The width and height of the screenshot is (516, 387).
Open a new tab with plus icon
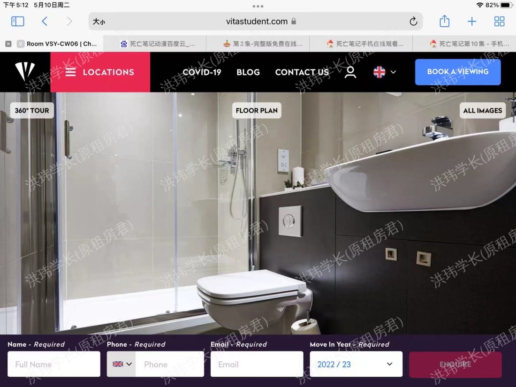click(472, 21)
